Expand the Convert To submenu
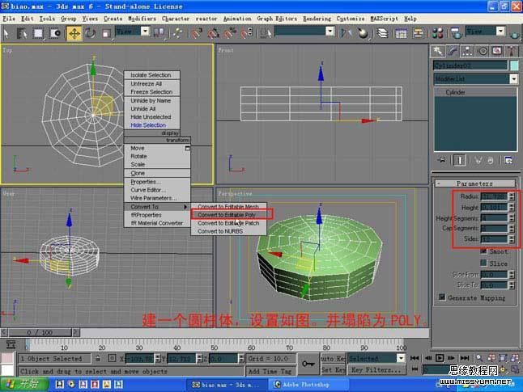Screen dimensions: 523x392 (x=157, y=206)
